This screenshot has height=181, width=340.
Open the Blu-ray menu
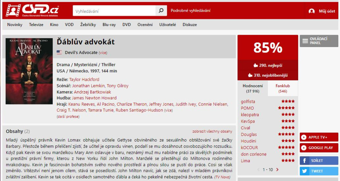coord(109,25)
